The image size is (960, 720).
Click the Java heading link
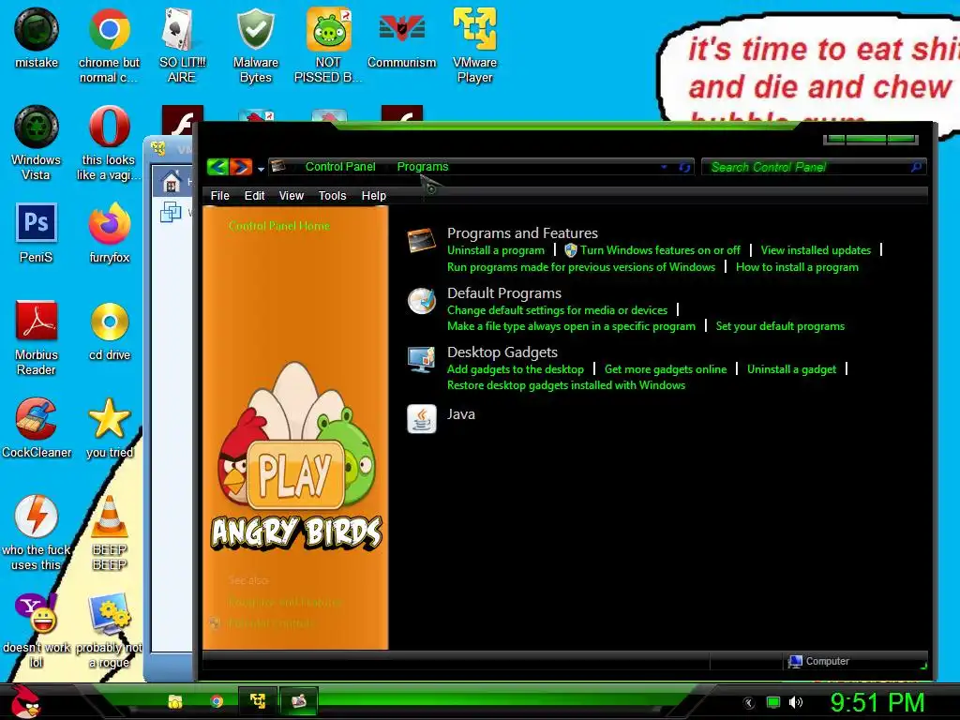pyautogui.click(x=461, y=414)
